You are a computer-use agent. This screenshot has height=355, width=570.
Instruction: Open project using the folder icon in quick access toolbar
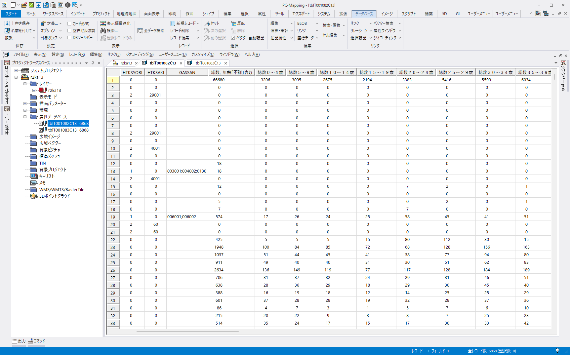pyautogui.click(x=24, y=5)
